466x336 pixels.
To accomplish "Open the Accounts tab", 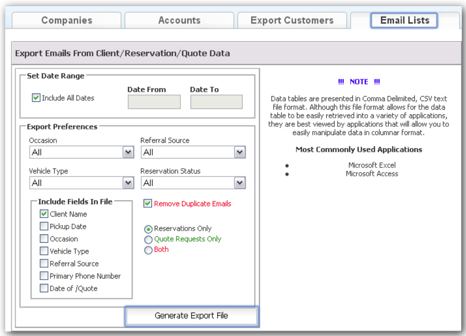I will (179, 20).
